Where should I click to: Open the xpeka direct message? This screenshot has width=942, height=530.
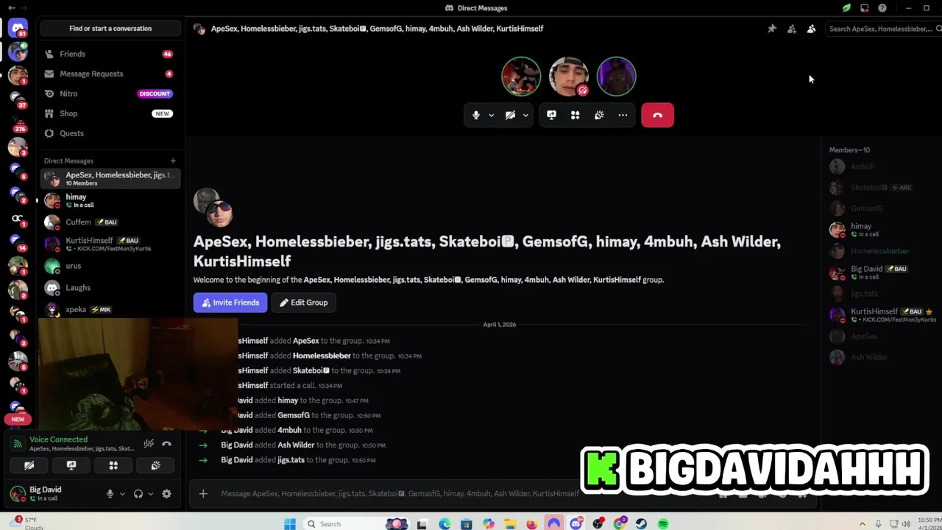pyautogui.click(x=110, y=309)
